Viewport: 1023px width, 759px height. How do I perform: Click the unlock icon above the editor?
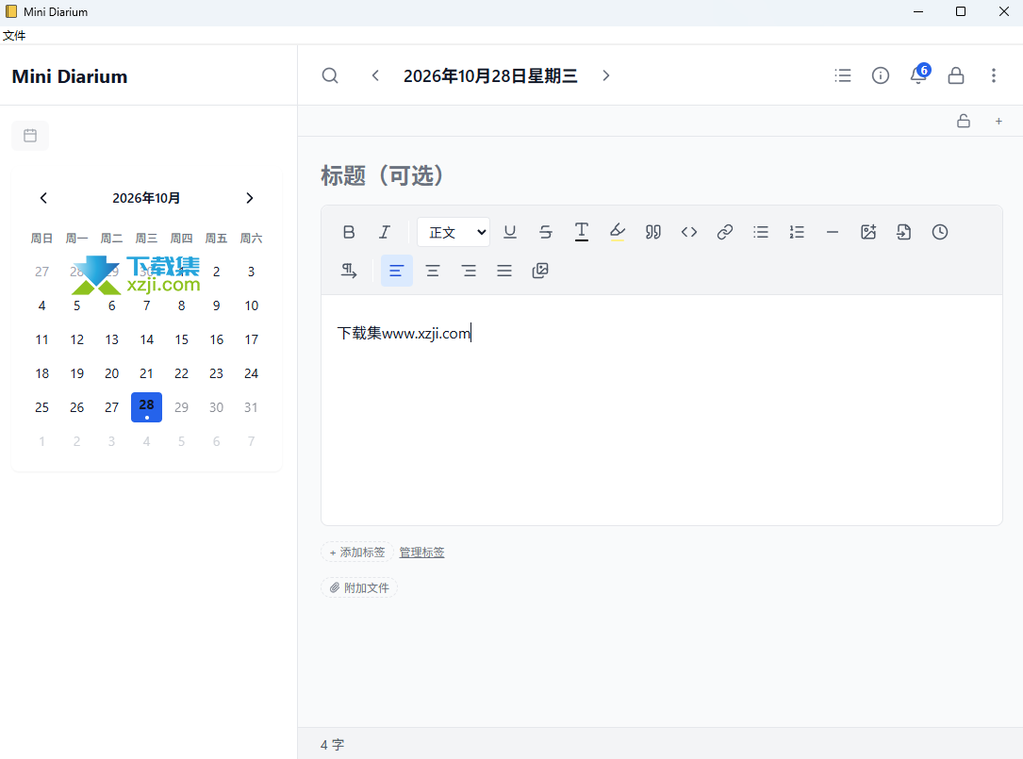coord(964,121)
